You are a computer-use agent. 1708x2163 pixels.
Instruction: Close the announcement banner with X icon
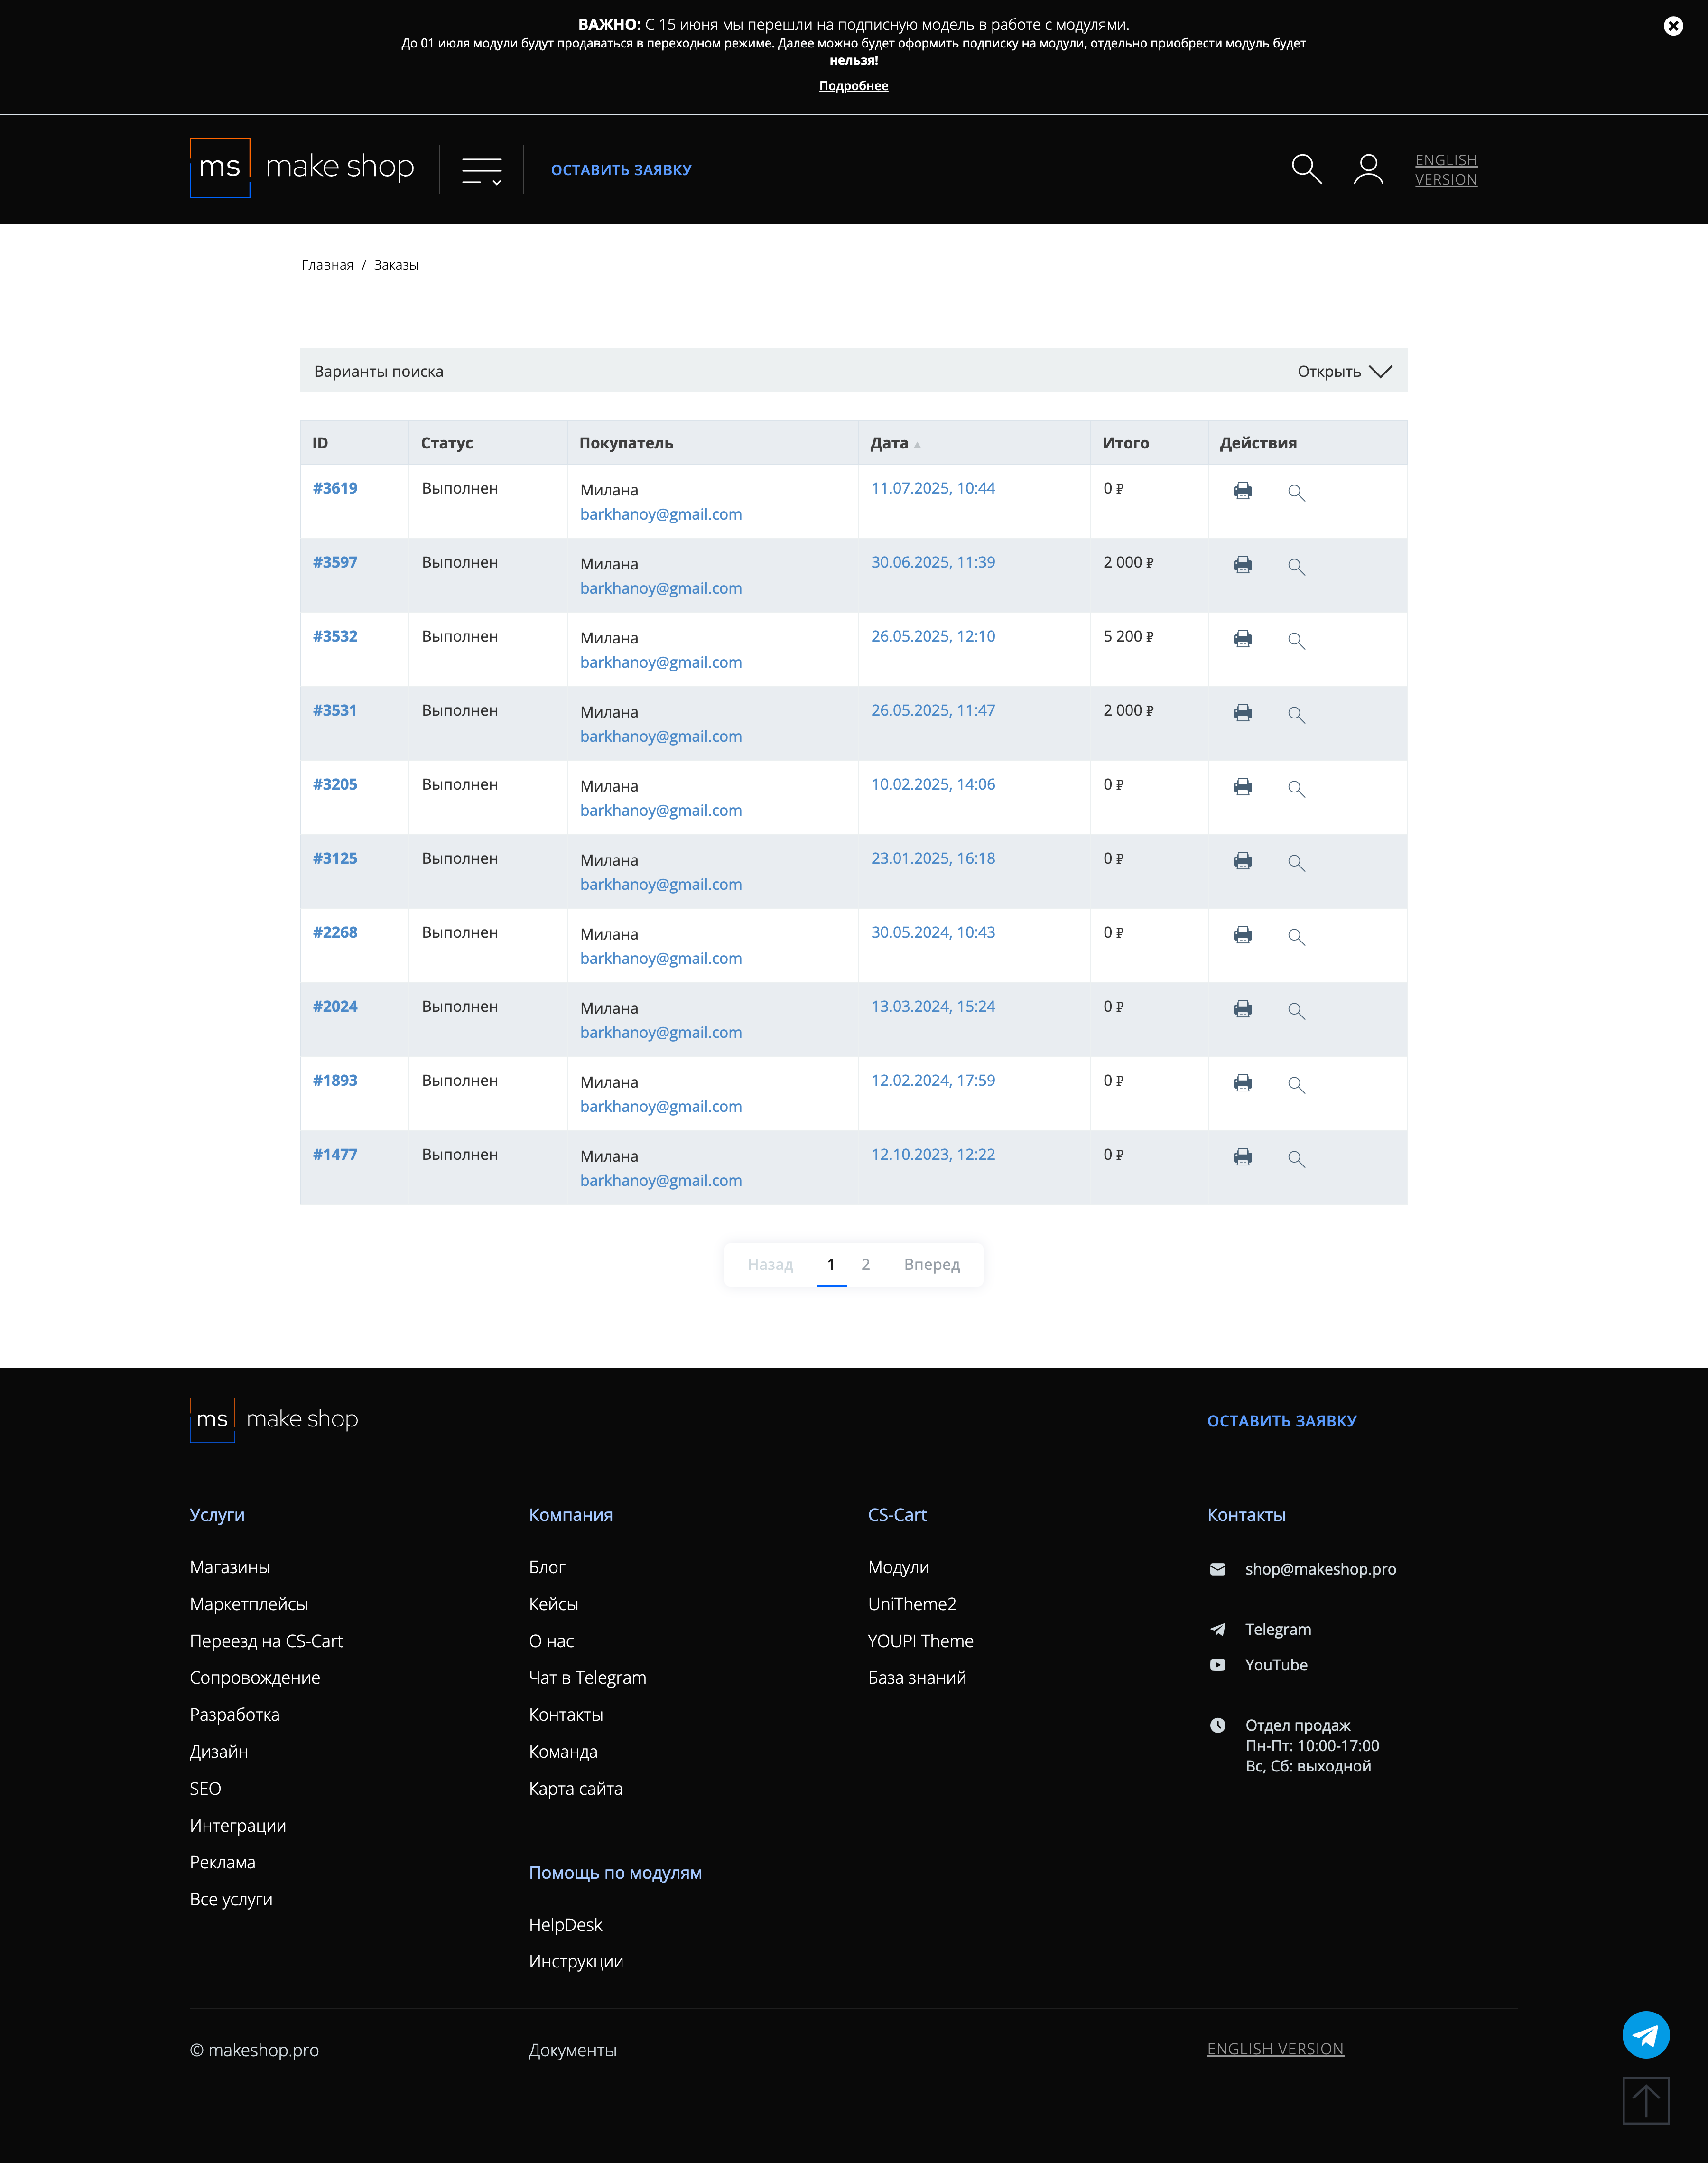coord(1673,26)
